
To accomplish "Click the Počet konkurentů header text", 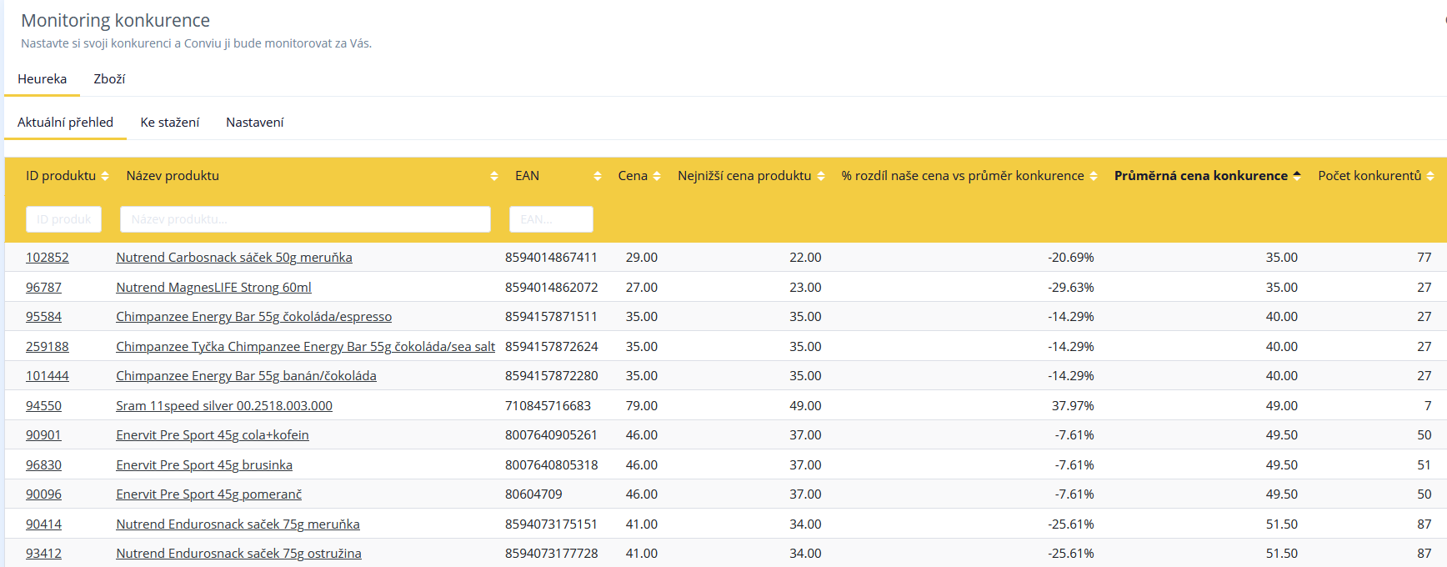I will pyautogui.click(x=1369, y=176).
